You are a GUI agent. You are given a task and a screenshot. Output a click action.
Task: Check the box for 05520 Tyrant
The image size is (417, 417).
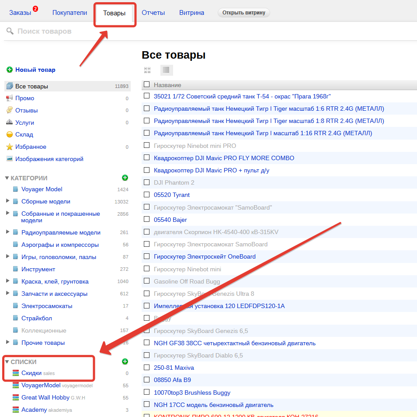point(147,195)
